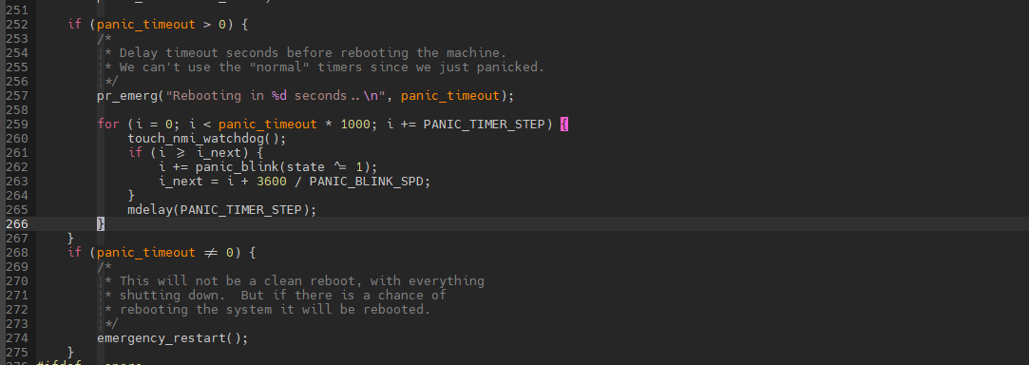The height and width of the screenshot is (365, 1029).
Task: Click the highlighted opening brace on line 259
Action: point(563,125)
